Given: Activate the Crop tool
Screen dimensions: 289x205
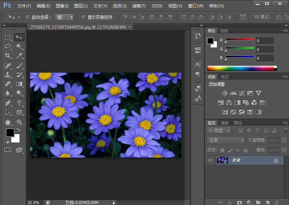Looking at the screenshot, I should tap(8, 55).
